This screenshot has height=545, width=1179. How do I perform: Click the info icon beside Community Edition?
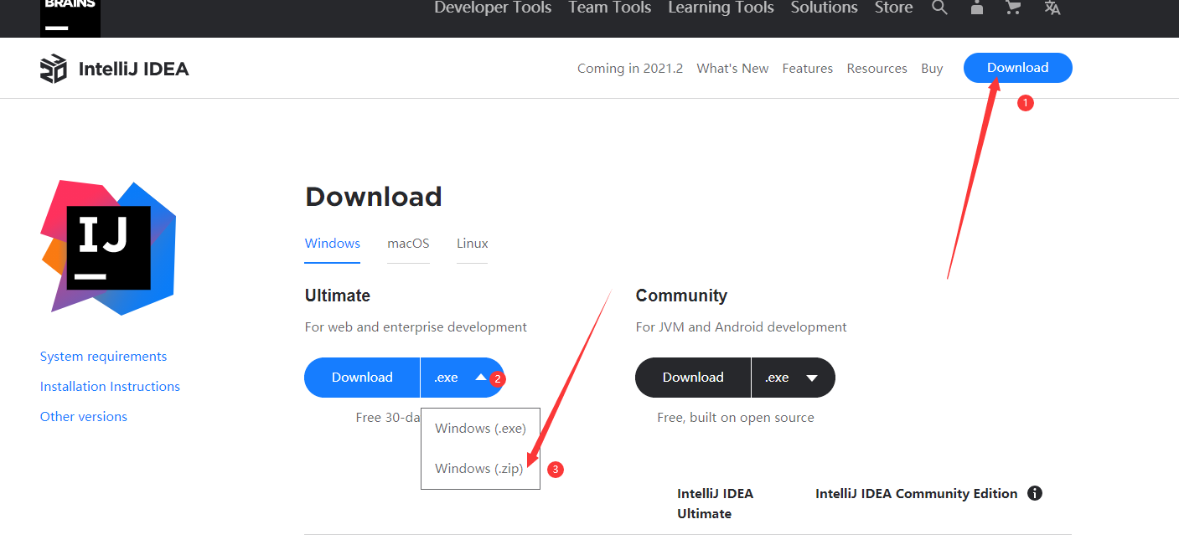pyautogui.click(x=1035, y=493)
